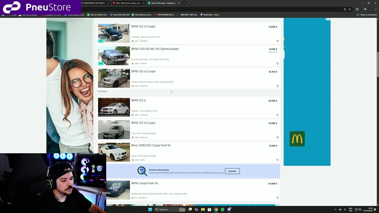Image resolution: width=379 pixels, height=213 pixels.
Task: Open Discord from taskbar
Action: [229, 209]
